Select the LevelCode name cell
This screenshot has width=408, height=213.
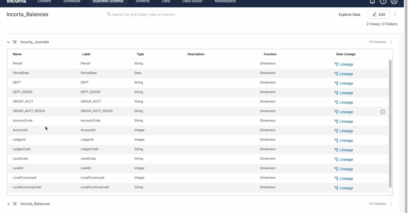click(x=20, y=158)
